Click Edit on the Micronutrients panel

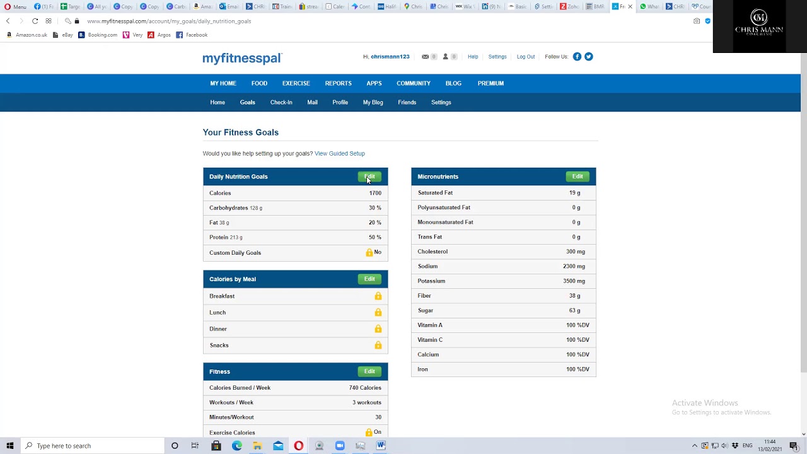point(578,177)
